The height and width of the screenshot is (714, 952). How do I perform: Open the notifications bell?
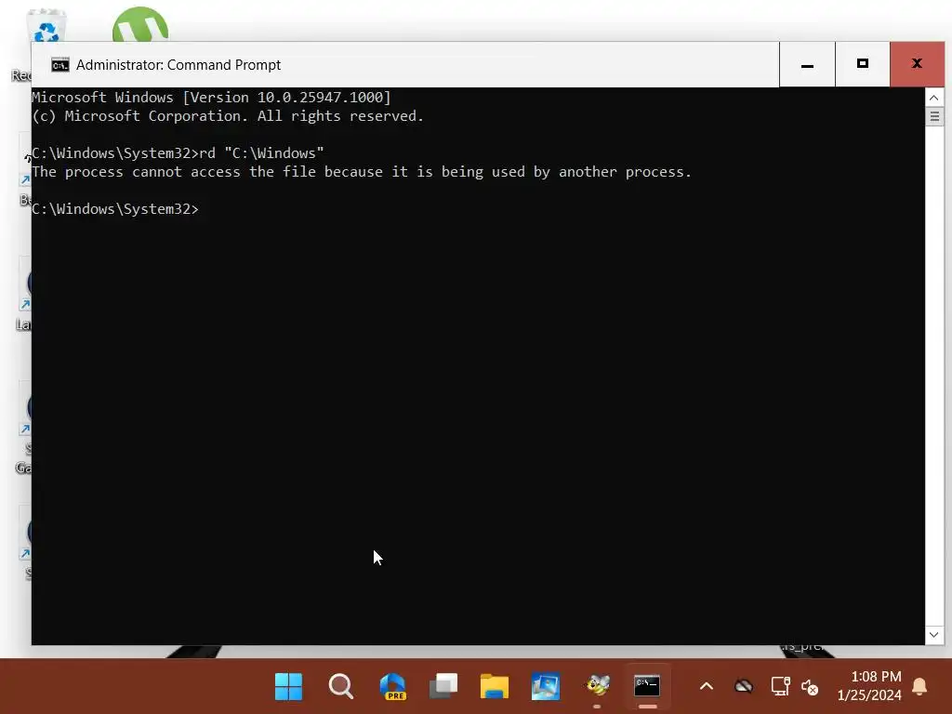pos(919,686)
